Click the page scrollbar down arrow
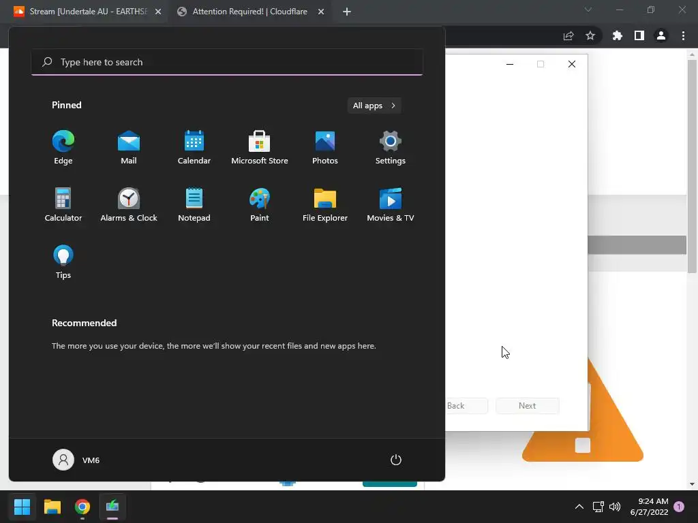 [692, 484]
